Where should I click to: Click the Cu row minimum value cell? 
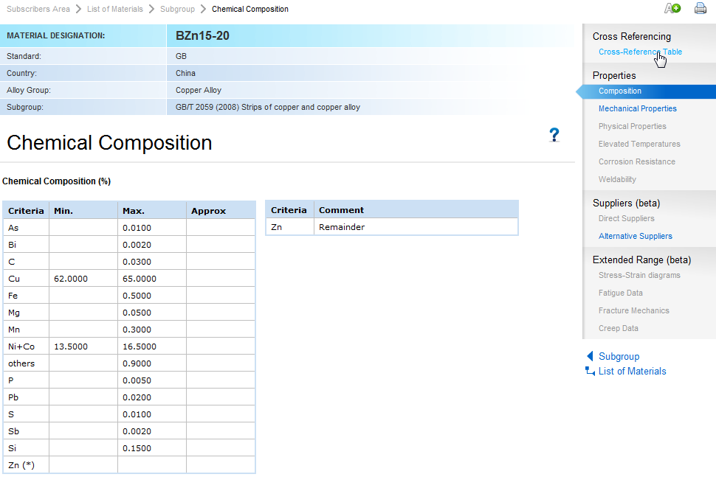click(x=83, y=279)
